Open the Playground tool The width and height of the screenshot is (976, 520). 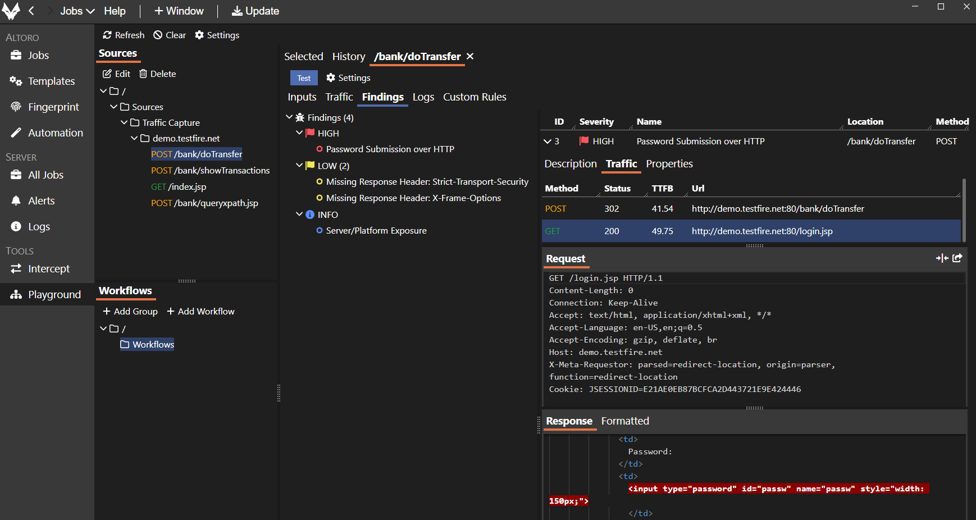coord(46,294)
